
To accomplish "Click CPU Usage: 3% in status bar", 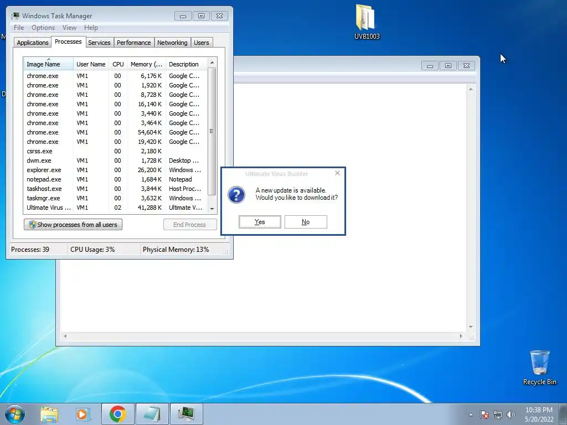I will (x=92, y=250).
